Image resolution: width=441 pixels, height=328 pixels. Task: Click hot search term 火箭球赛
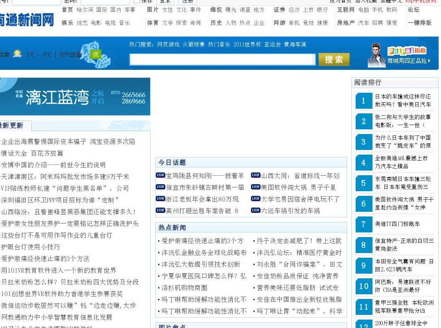(193, 45)
